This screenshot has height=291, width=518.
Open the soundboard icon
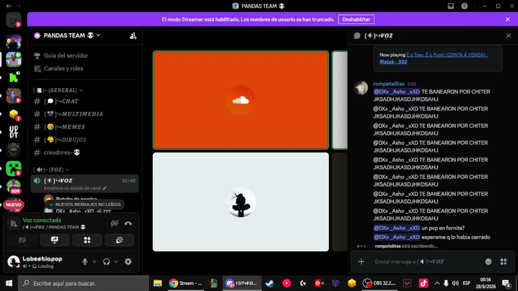[x=119, y=240]
